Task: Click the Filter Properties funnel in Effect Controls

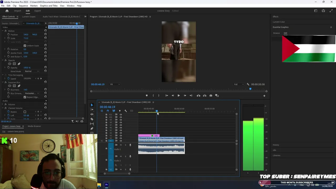Action: click(x=72, y=121)
